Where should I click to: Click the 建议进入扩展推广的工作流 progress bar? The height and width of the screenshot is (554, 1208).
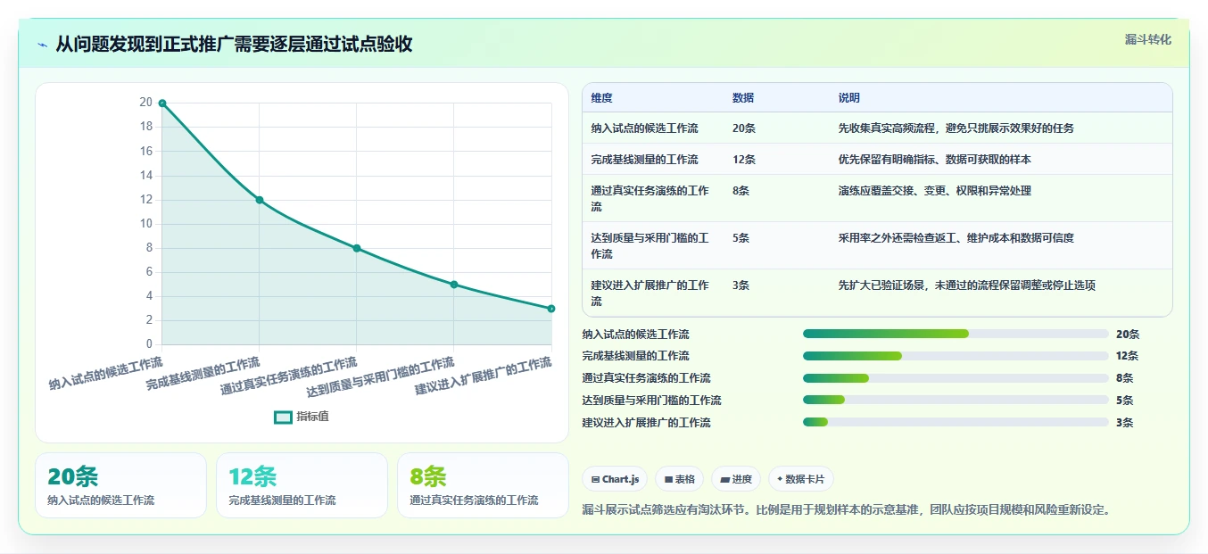pos(956,423)
